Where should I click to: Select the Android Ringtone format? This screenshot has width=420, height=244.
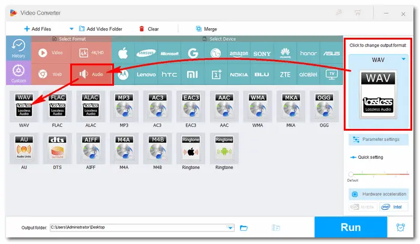224,148
